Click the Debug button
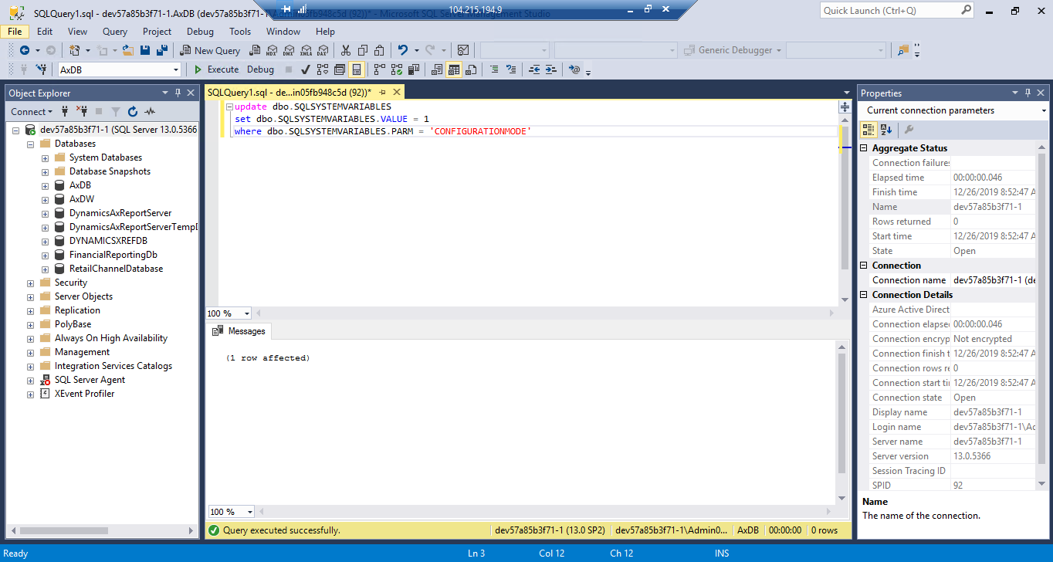Image resolution: width=1053 pixels, height=562 pixels. click(260, 69)
